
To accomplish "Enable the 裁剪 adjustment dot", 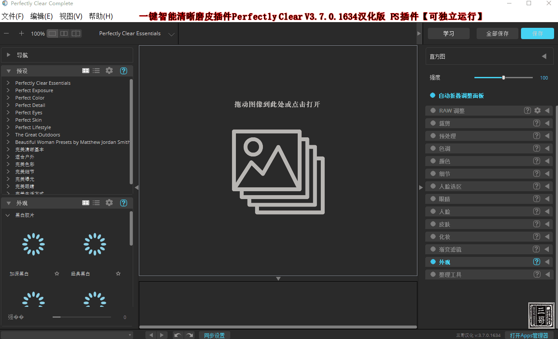I will coord(433,123).
